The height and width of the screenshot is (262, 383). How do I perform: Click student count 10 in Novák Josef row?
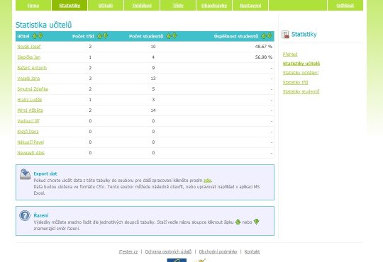[x=153, y=46]
